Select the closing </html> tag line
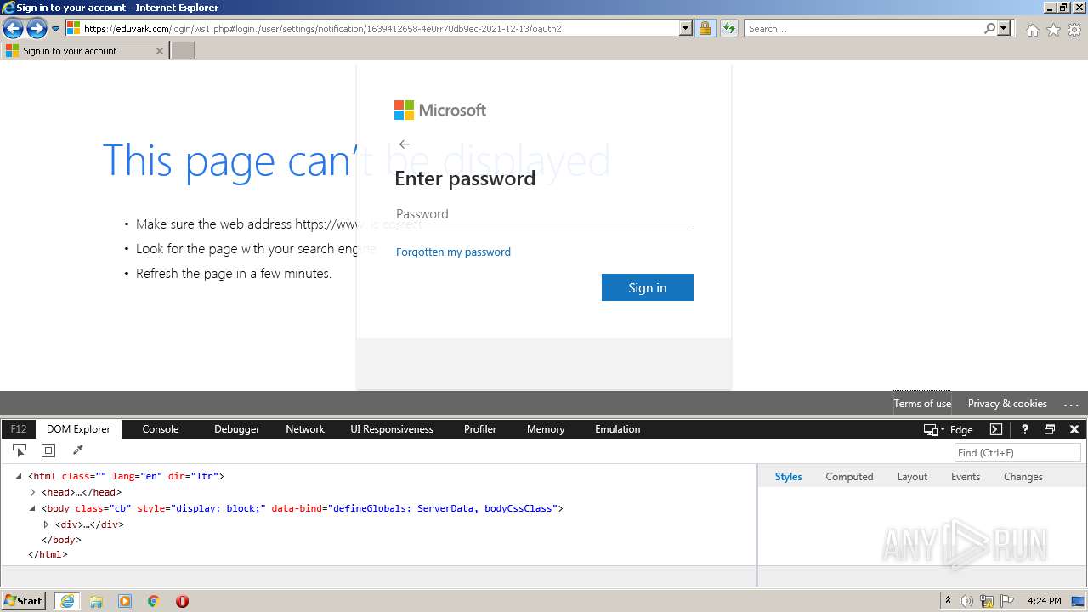The width and height of the screenshot is (1088, 612). (48, 554)
